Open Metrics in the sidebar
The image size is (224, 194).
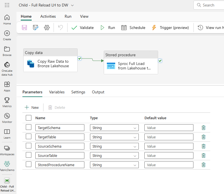point(7,102)
